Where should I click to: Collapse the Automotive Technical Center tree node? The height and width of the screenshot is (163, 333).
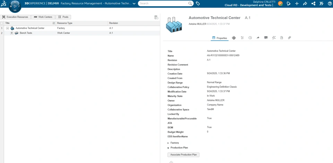[7, 28]
